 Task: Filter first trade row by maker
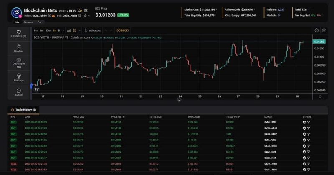pyautogui.click(x=309, y=122)
